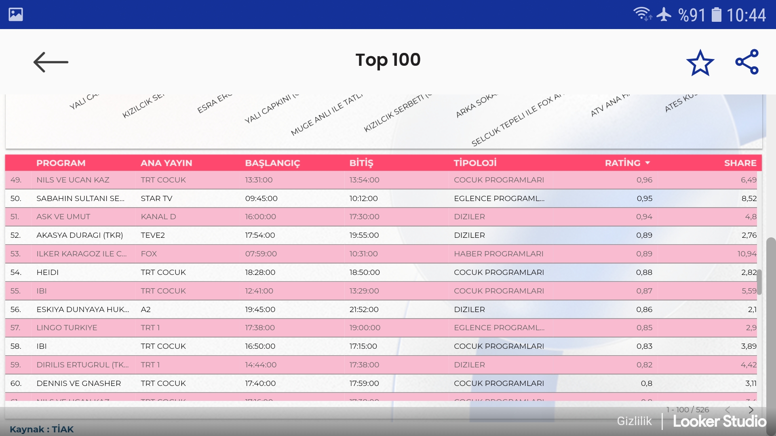Image resolution: width=776 pixels, height=436 pixels.
Task: Tap the Wi-Fi status icon
Action: pos(642,15)
